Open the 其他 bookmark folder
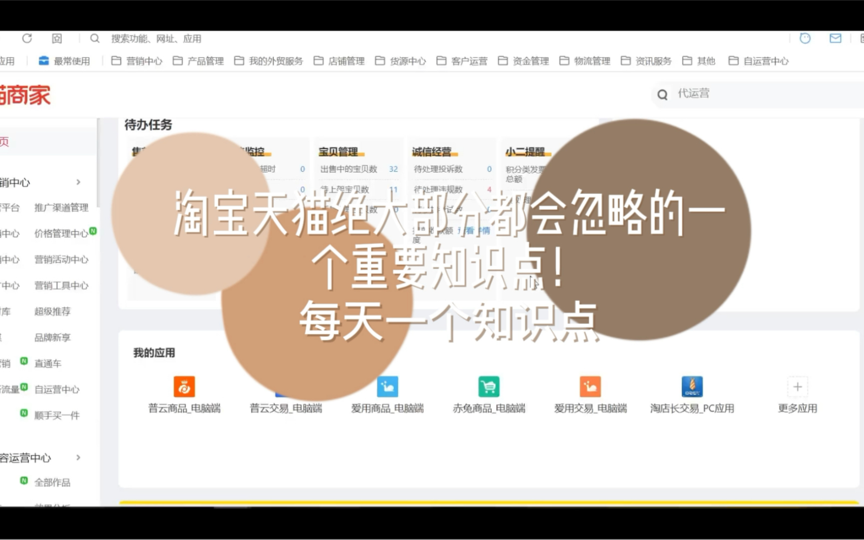Viewport: 864px width, 540px height. coord(699,61)
